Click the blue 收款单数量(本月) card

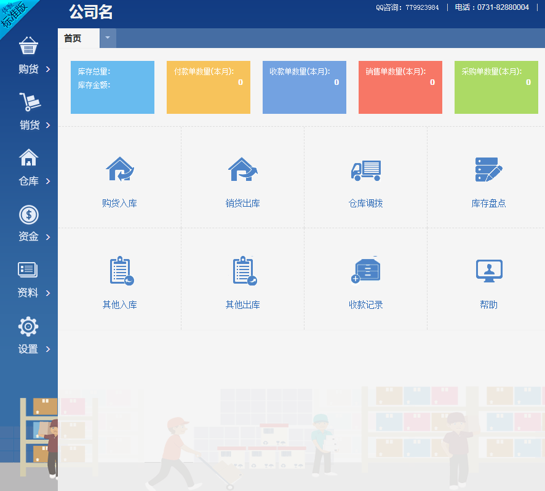(x=304, y=87)
